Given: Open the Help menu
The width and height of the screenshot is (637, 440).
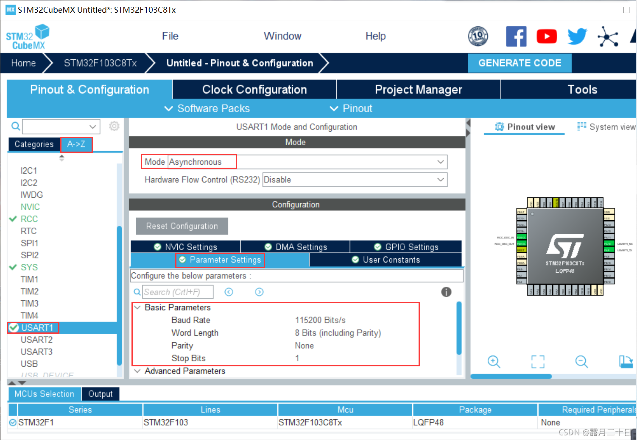Looking at the screenshot, I should coord(375,36).
